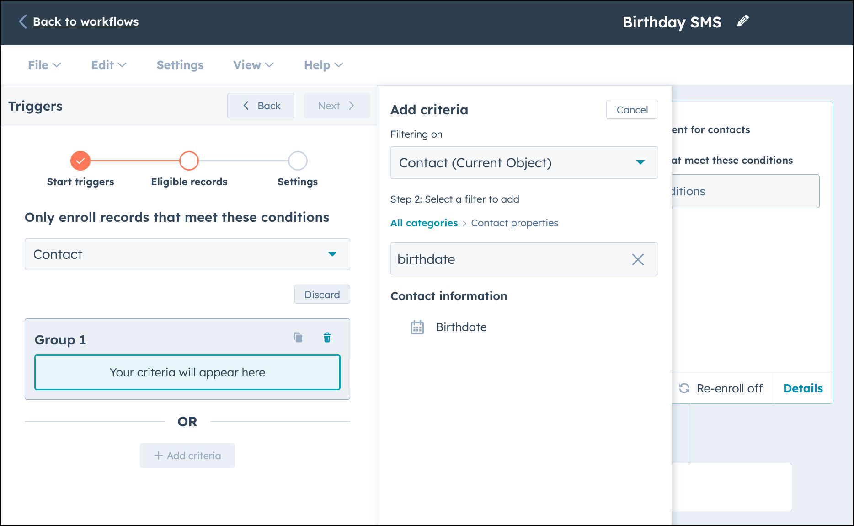This screenshot has width=854, height=526.
Task: Click the Birthday SMS workflow title
Action: tap(672, 22)
